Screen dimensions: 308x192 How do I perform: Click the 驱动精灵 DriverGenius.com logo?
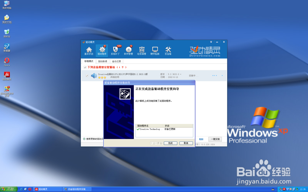click(x=205, y=52)
